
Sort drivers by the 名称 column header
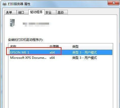(28, 46)
